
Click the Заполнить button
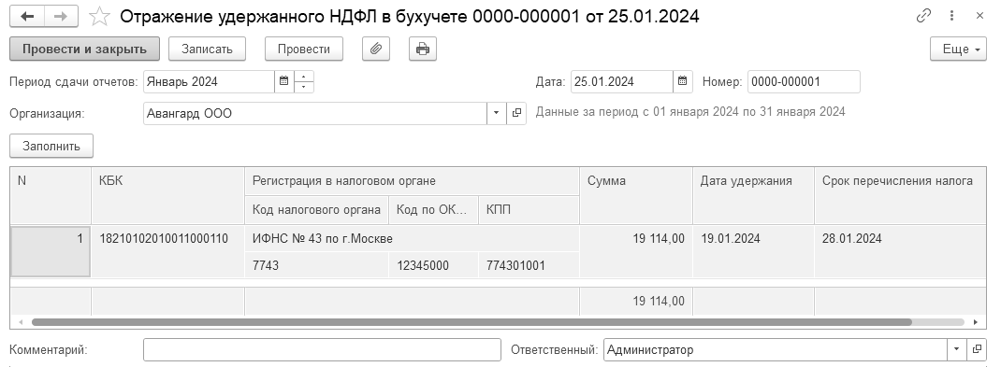[x=51, y=146]
